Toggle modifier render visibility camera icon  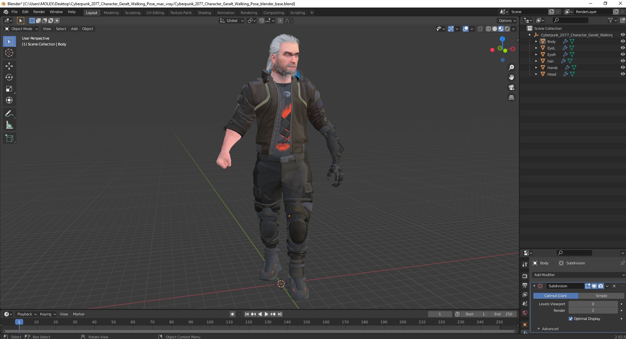click(600, 286)
